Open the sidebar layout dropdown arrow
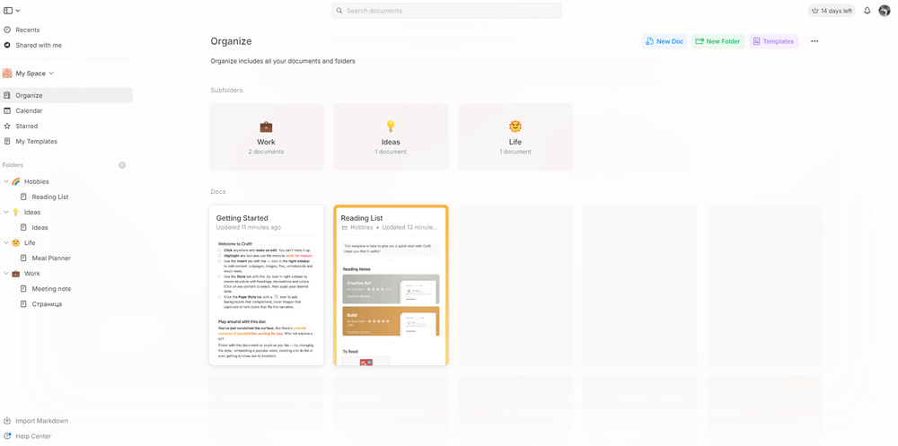 click(x=18, y=11)
